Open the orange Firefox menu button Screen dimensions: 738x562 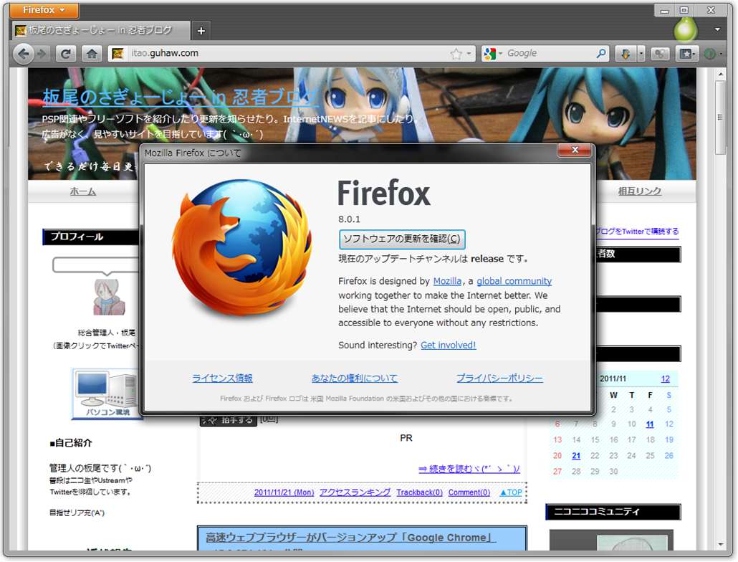click(44, 9)
